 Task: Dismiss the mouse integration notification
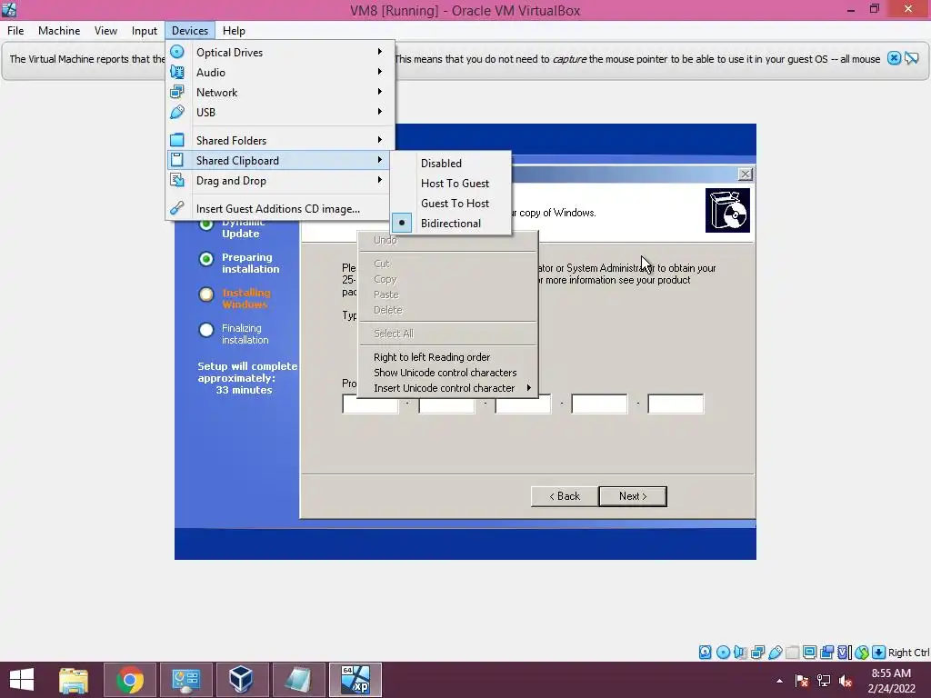895,58
